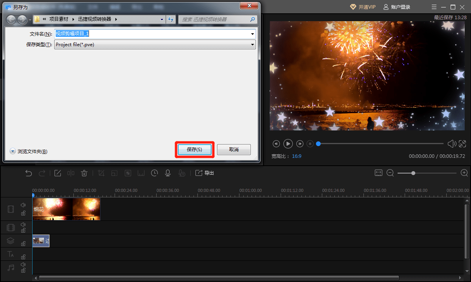Click the zoom-to-fit timeline icon
Screen dimensions: 471x282
[378, 173]
